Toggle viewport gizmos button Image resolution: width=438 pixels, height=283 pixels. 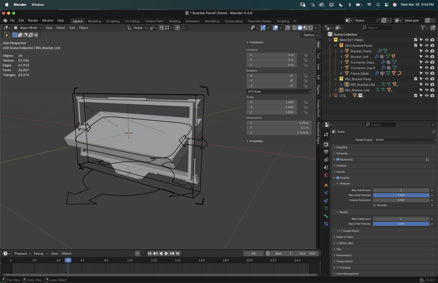(263, 28)
